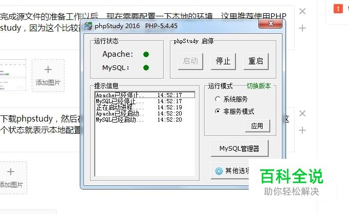
Task: Click the orange exclamation alert icon
Action: (x=338, y=9)
